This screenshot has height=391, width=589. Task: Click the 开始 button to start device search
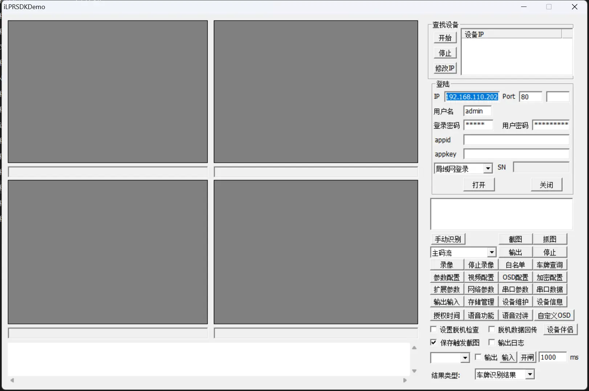(445, 38)
